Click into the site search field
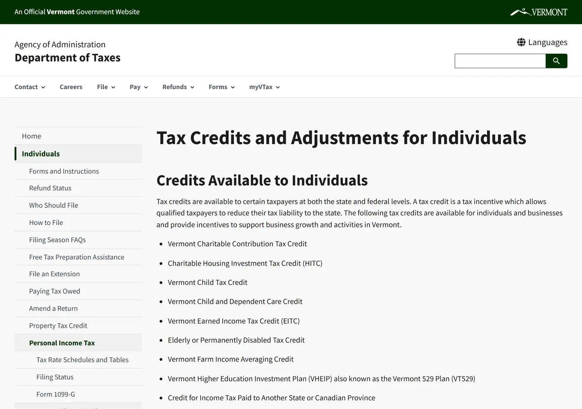 coord(500,61)
